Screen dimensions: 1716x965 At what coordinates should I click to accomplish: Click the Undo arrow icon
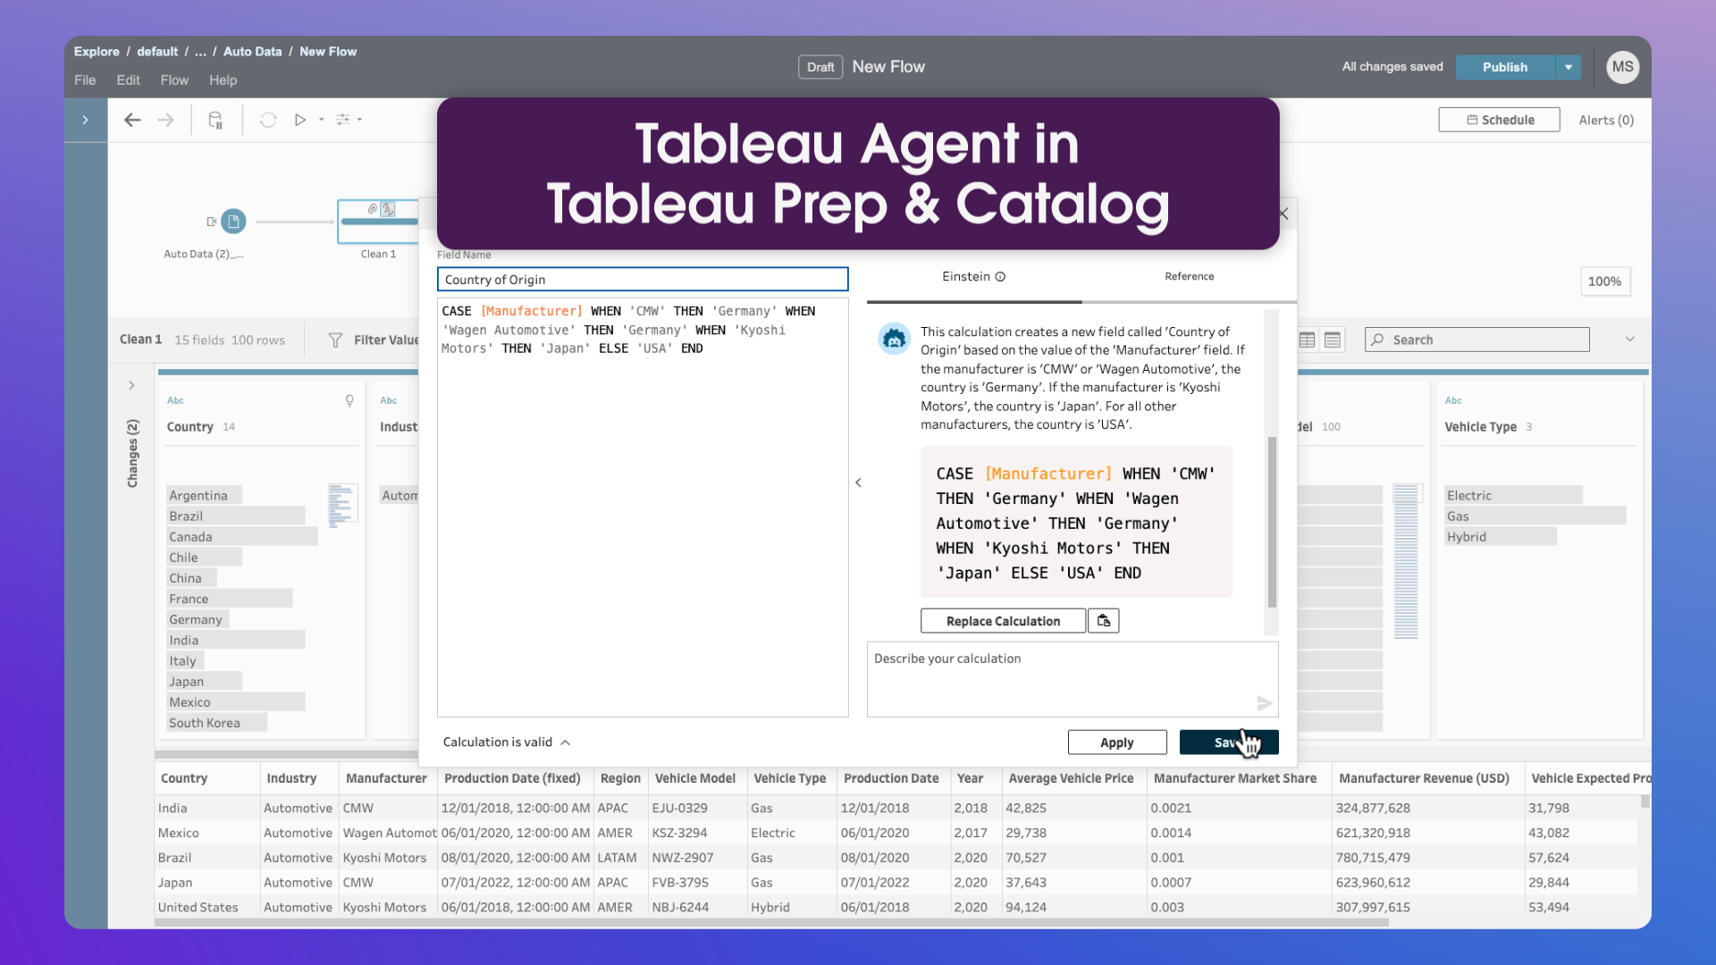(x=133, y=119)
